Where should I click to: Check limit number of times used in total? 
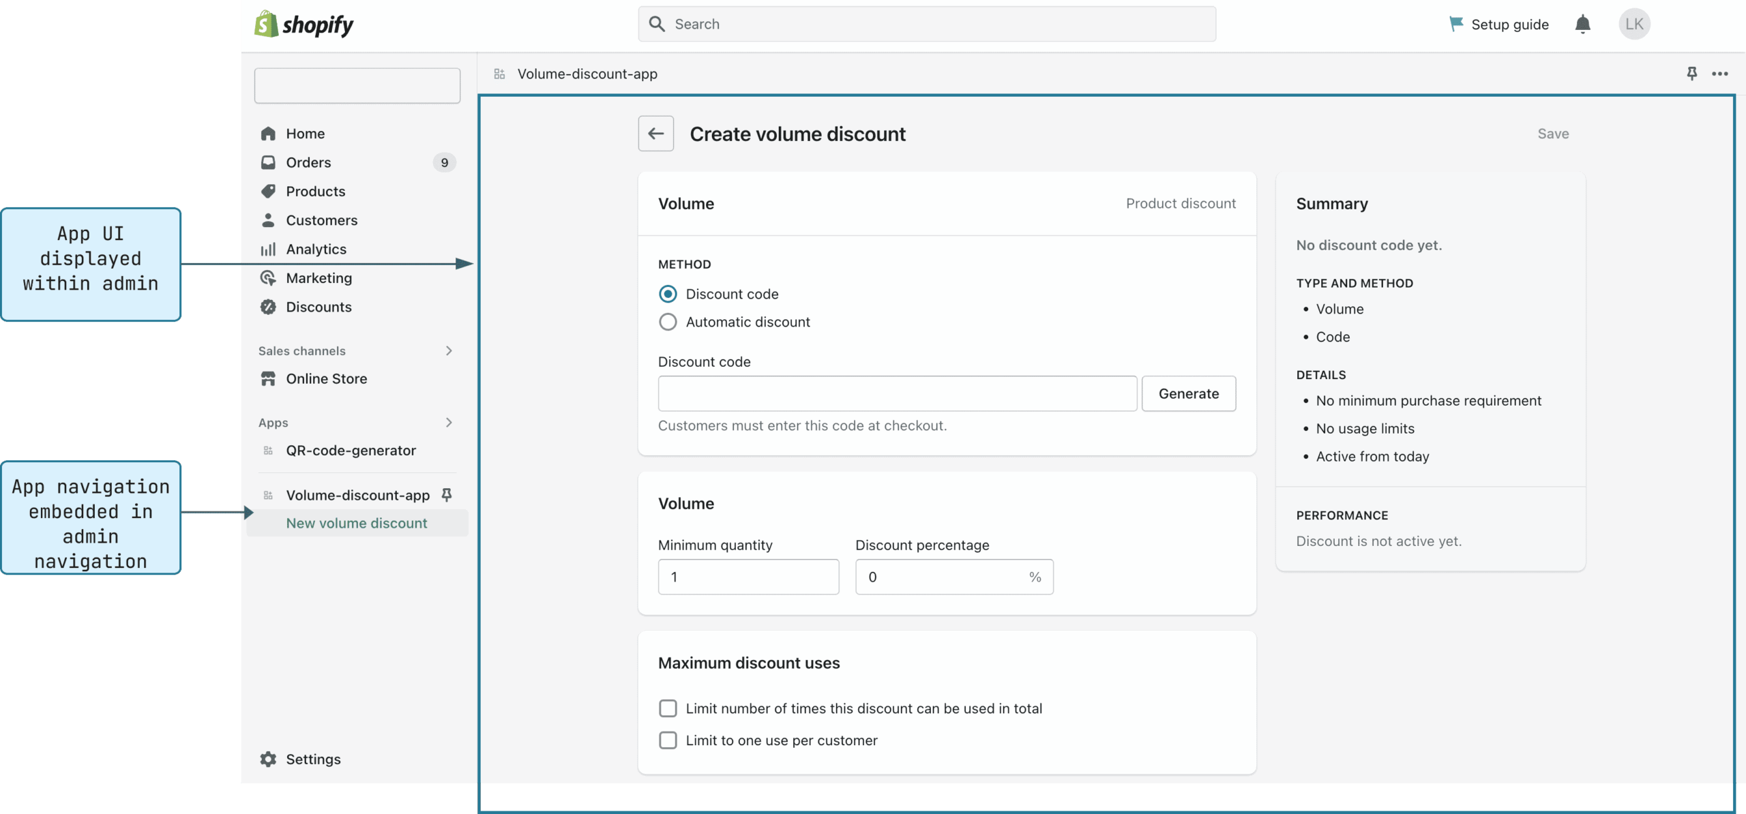(x=668, y=708)
